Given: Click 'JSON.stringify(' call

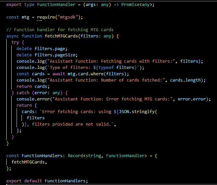Looking at the screenshot, I should (x=138, y=112).
